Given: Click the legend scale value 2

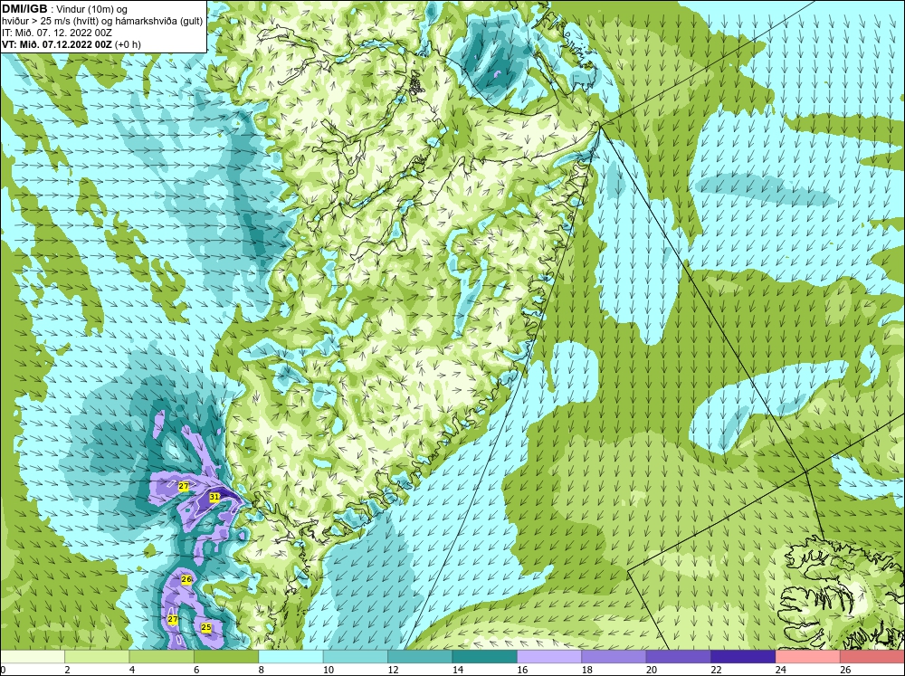Looking at the screenshot, I should coord(68,670).
